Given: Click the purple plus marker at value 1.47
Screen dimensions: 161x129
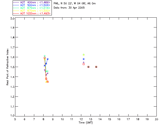Looking at the screenshot, I should [45, 70].
